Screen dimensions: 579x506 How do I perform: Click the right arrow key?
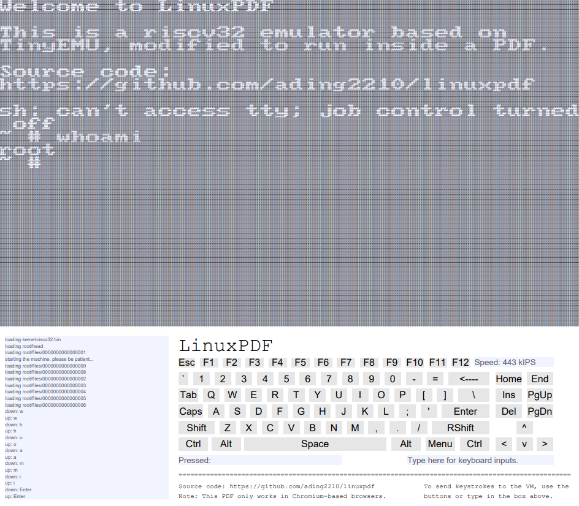click(545, 444)
